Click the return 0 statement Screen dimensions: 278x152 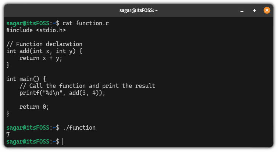tap(34, 107)
